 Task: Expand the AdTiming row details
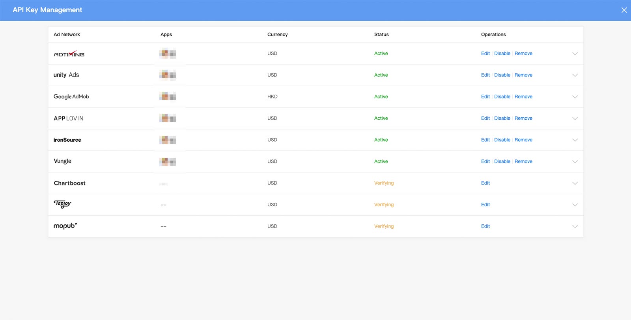click(575, 54)
